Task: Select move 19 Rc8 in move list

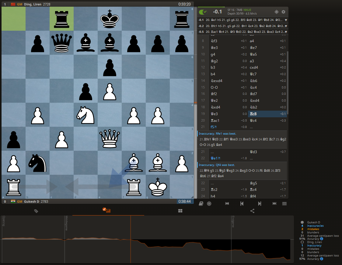Action: (x=253, y=114)
